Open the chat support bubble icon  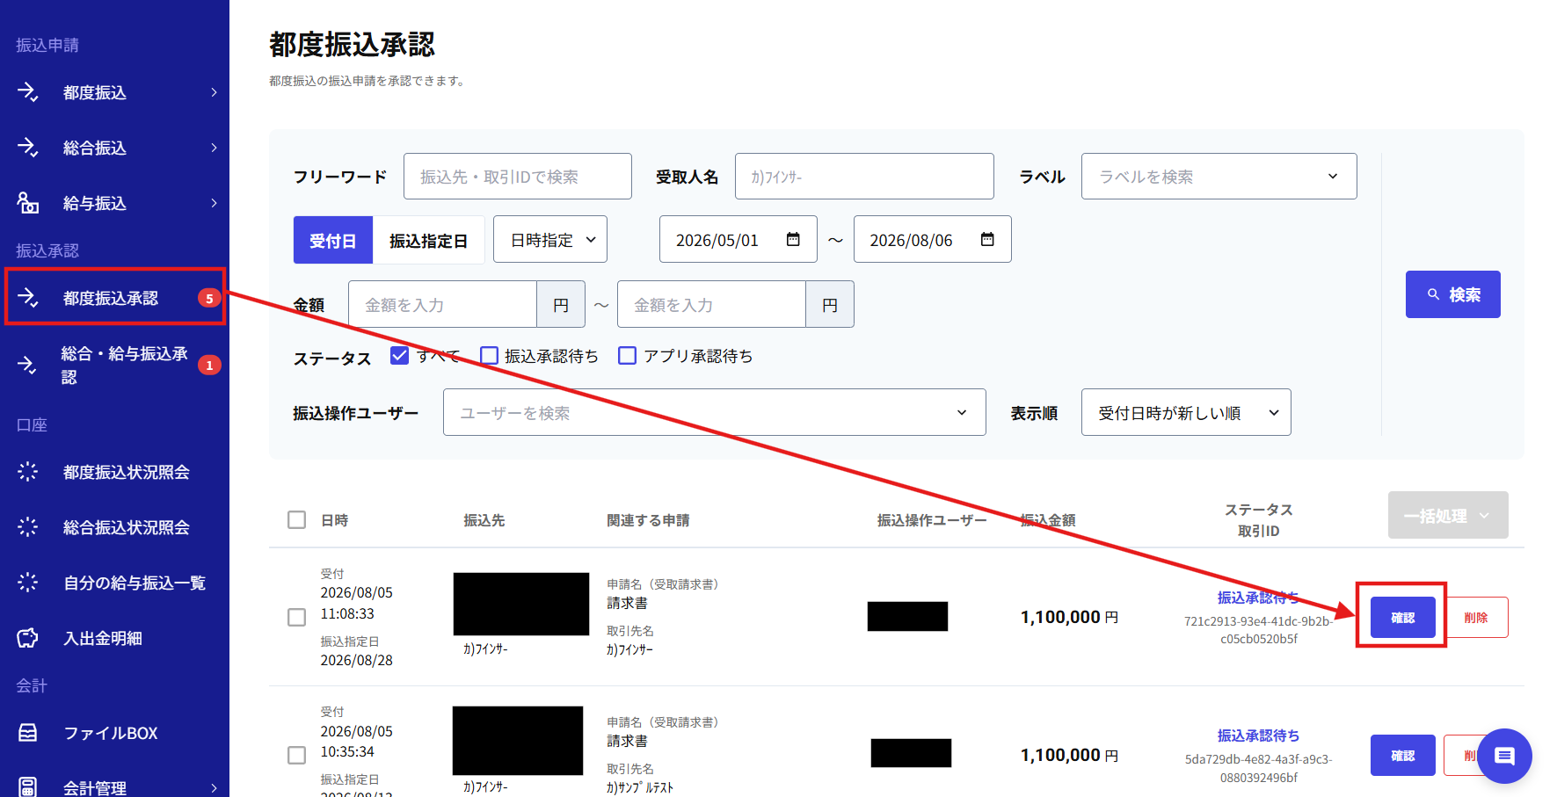(1504, 756)
